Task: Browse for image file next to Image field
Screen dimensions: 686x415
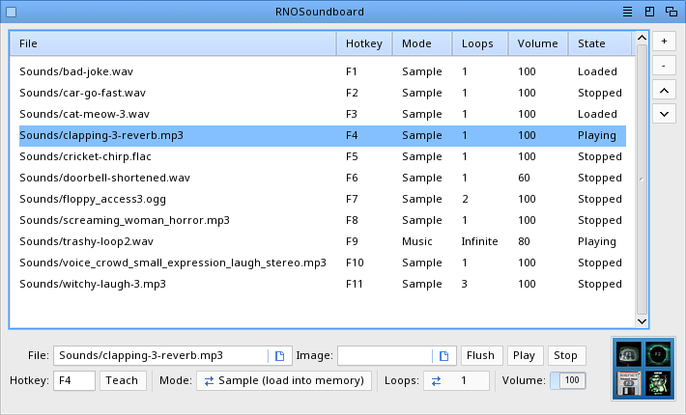Action: click(x=443, y=355)
